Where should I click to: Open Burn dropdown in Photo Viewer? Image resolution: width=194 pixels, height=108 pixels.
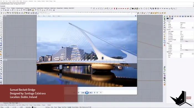[54, 16]
